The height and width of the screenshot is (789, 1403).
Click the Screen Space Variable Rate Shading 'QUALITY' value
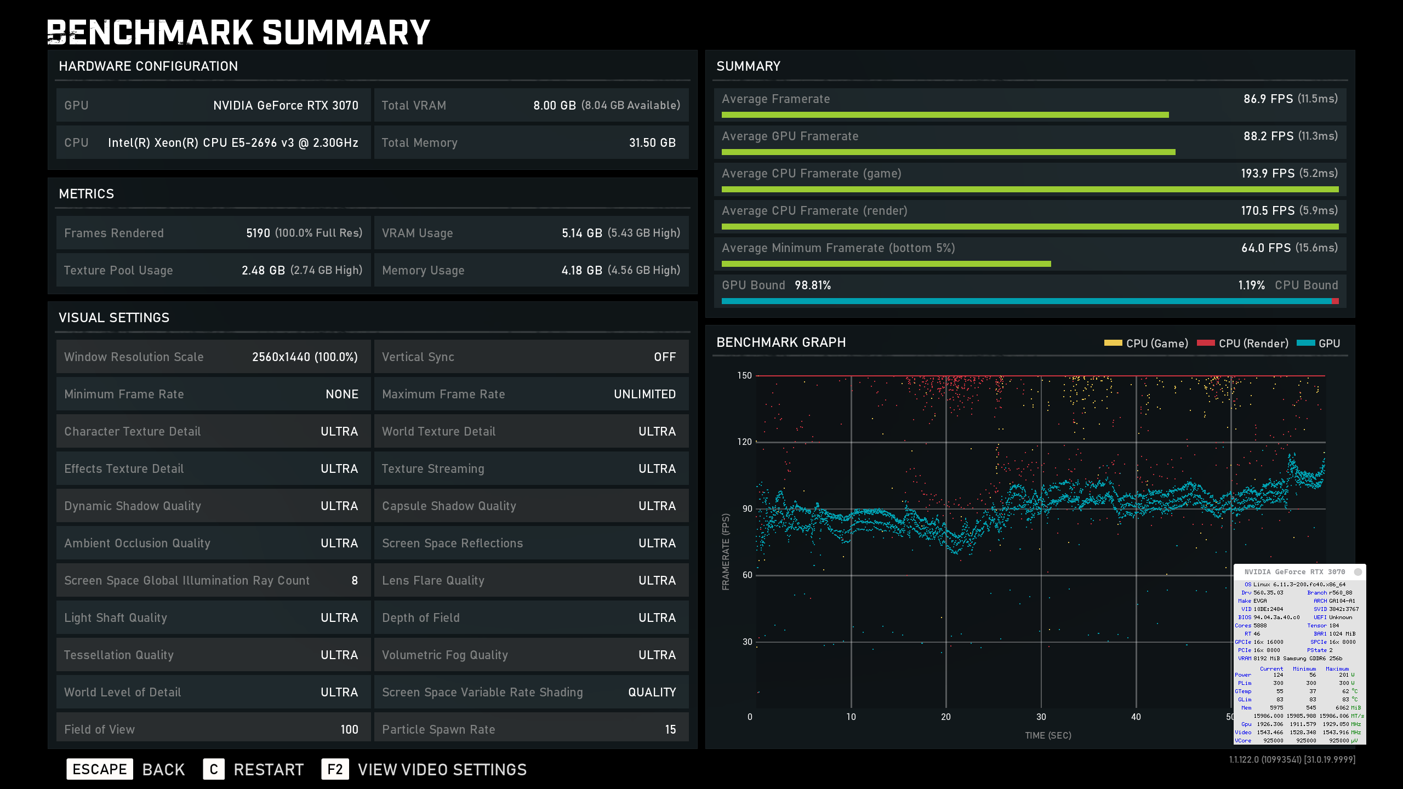(652, 692)
